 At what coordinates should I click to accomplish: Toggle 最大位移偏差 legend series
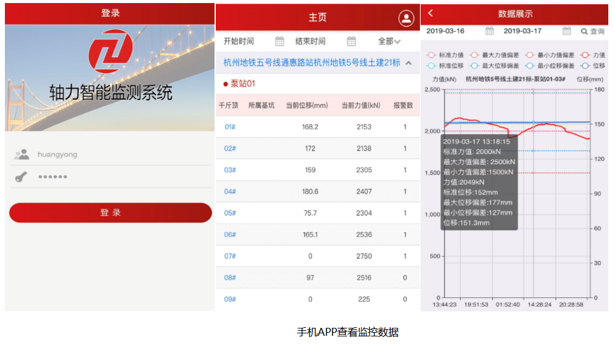[x=494, y=65]
